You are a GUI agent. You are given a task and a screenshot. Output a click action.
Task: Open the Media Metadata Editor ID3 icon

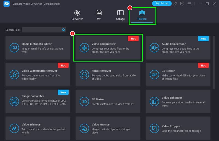(x=14, y=48)
